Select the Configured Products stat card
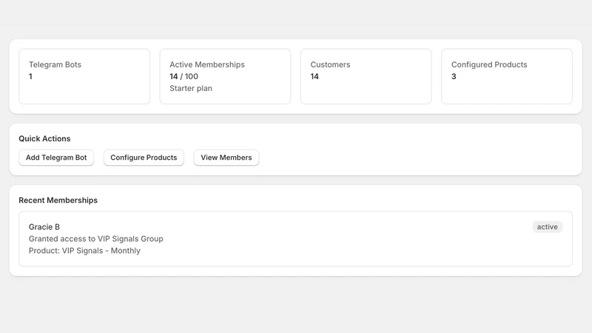The width and height of the screenshot is (592, 333). (507, 76)
